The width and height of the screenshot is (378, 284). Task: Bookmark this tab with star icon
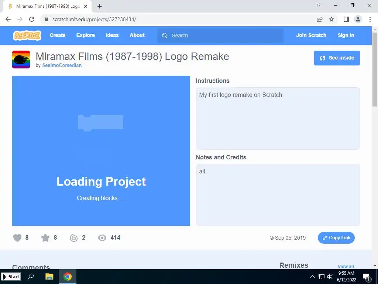pyautogui.click(x=331, y=19)
